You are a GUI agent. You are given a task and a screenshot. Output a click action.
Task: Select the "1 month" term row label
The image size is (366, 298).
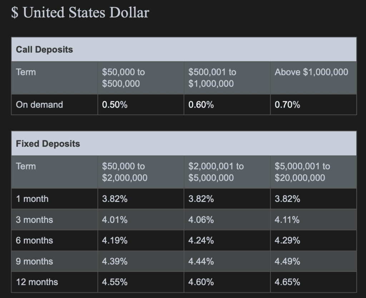(32, 199)
